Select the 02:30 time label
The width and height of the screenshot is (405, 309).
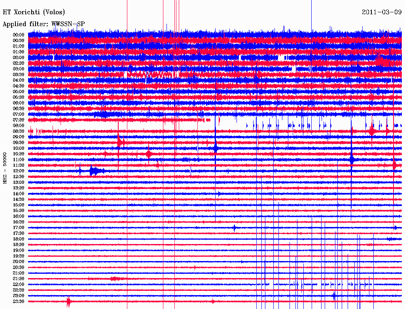pos(19,63)
